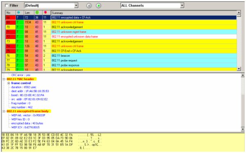This screenshot has width=246, height=153.
Task: Sort by the Len column header
Action: click(29, 13)
